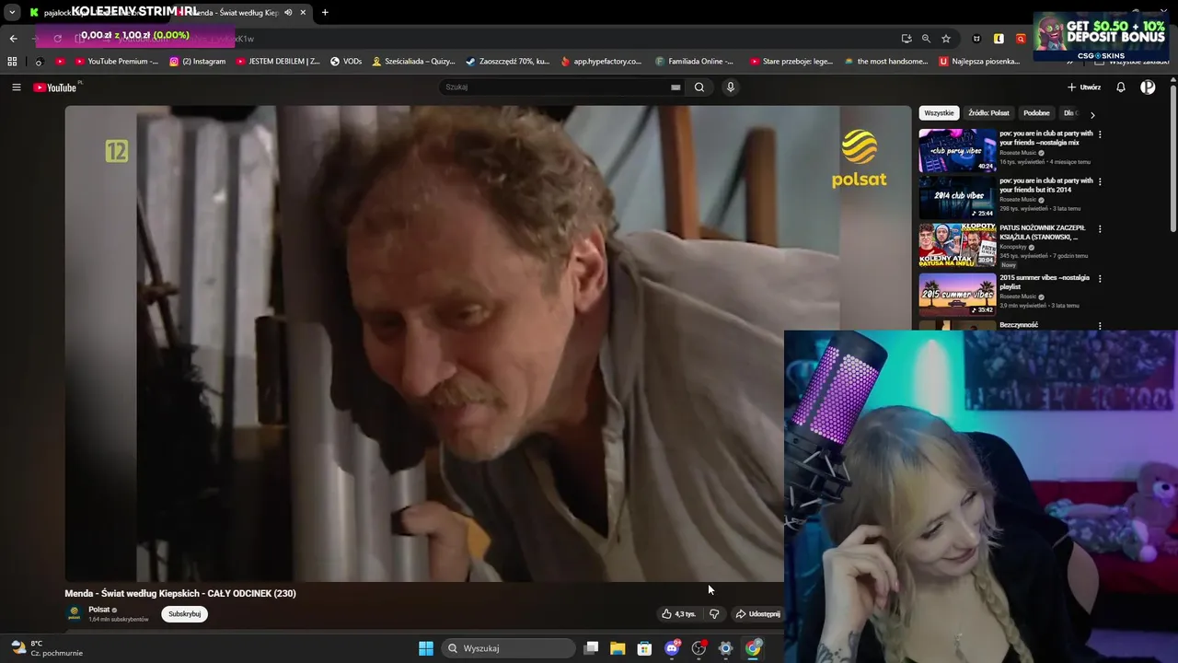Go to the YouTube home logo

pos(55,87)
